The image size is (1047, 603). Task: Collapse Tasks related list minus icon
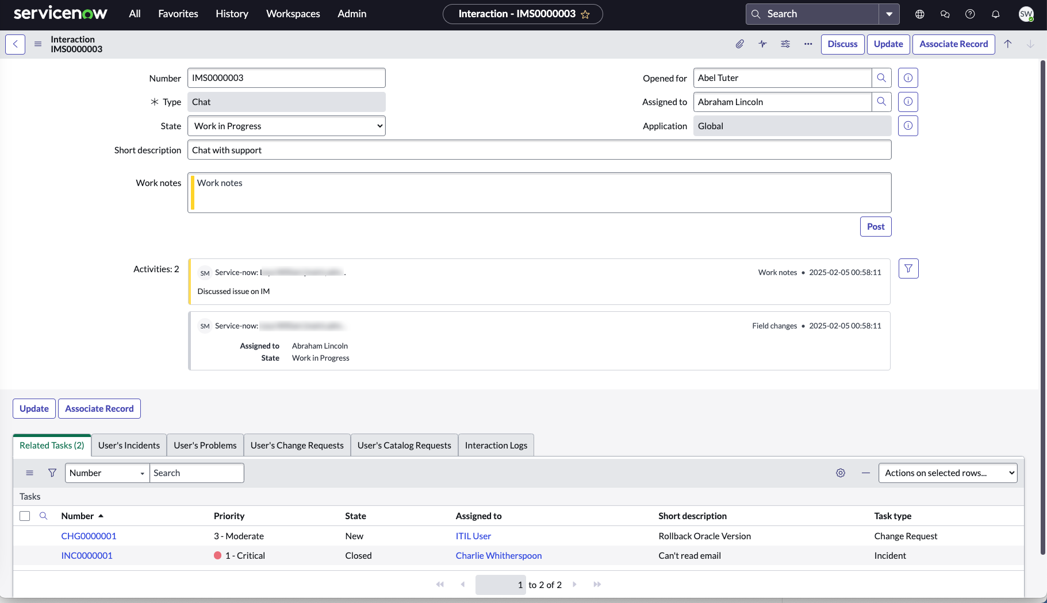pyautogui.click(x=866, y=473)
